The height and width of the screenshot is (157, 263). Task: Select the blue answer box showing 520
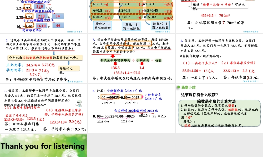[39, 6]
